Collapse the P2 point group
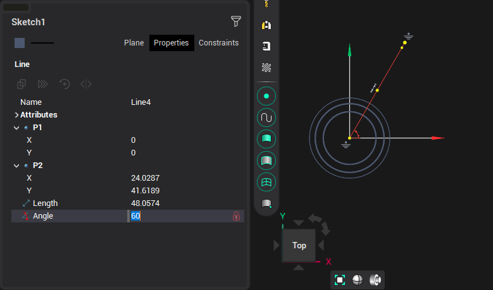Screen dimensions: 493x290 click(x=16, y=166)
